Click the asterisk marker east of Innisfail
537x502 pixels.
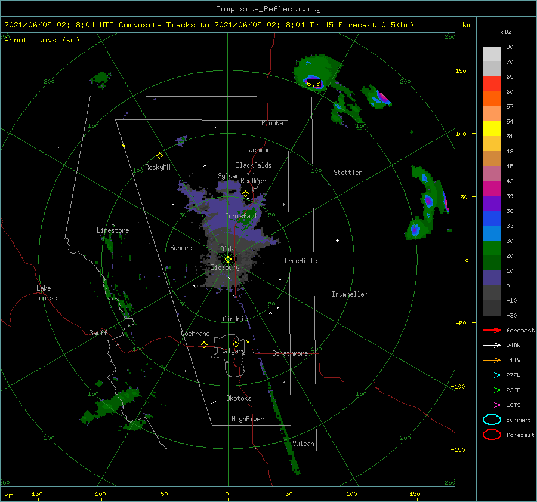(283, 205)
